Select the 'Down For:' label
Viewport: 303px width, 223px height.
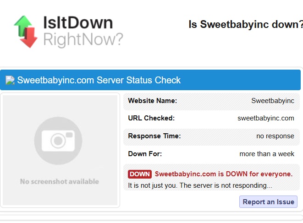coord(145,154)
